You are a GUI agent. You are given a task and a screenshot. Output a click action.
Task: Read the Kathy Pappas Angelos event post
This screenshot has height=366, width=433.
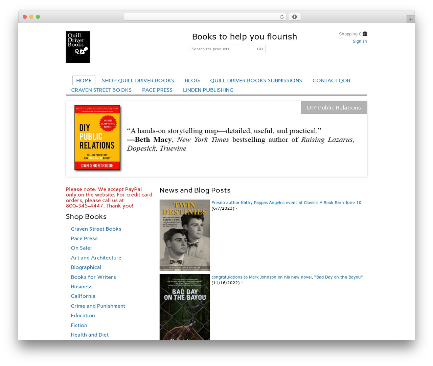[x=286, y=203]
